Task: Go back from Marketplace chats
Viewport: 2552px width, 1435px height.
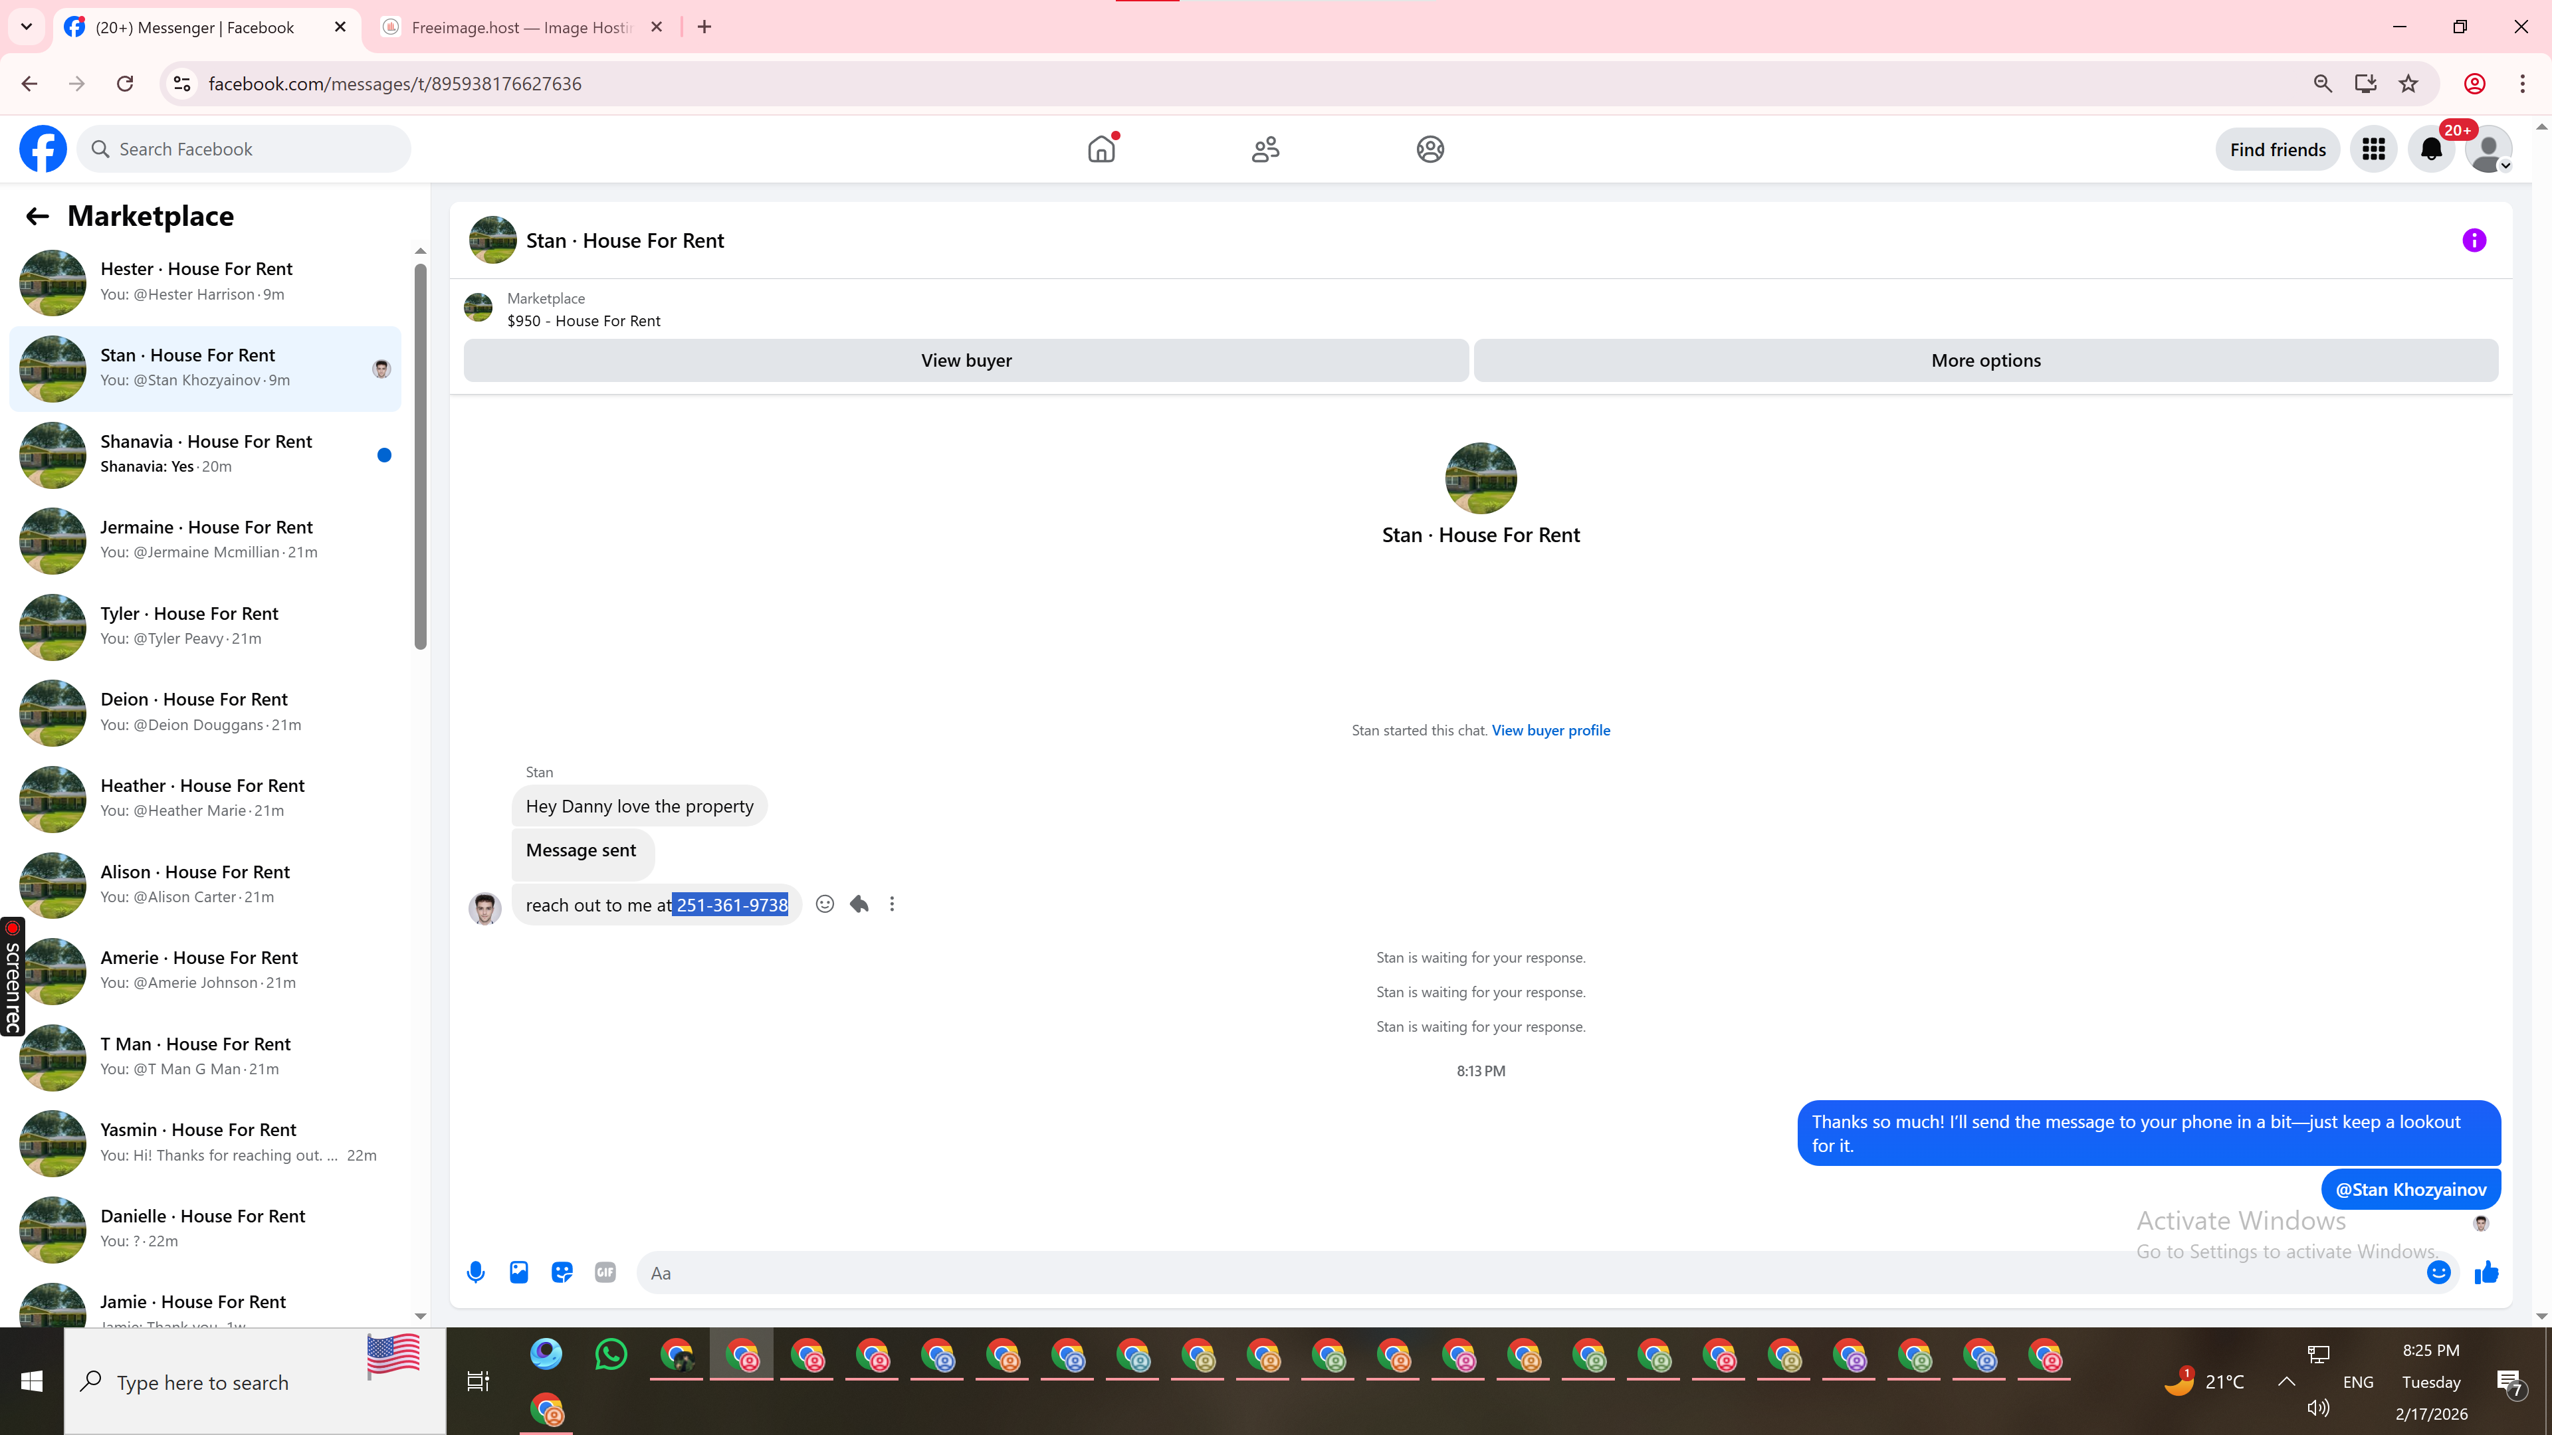Action: 38,216
